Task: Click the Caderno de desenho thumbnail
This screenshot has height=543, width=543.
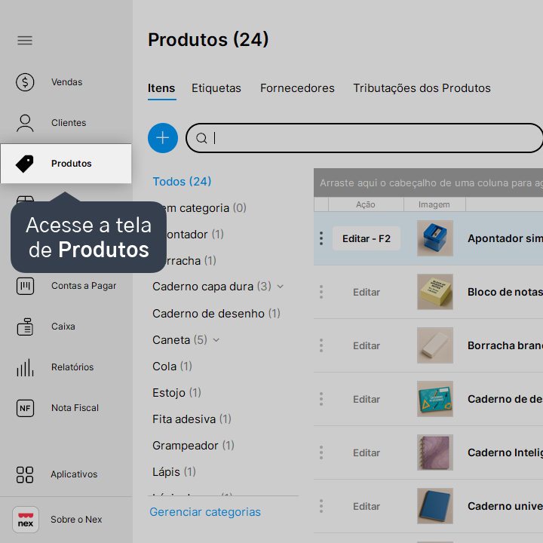Action: pos(435,399)
